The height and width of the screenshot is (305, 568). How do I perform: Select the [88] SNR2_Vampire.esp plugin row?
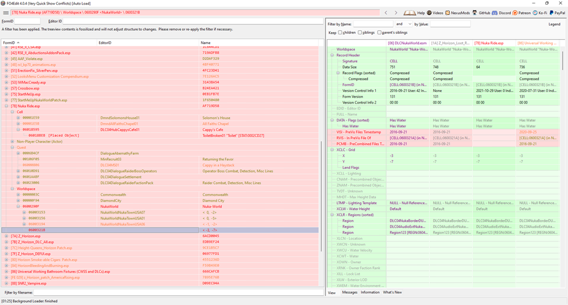160,283
